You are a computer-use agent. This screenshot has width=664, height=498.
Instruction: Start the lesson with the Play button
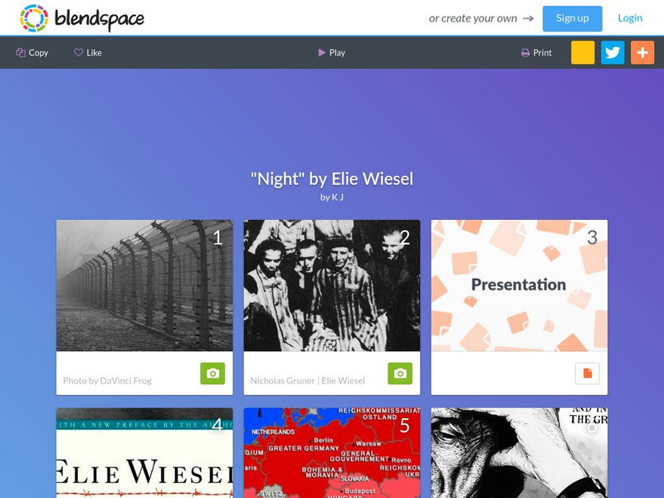point(331,52)
